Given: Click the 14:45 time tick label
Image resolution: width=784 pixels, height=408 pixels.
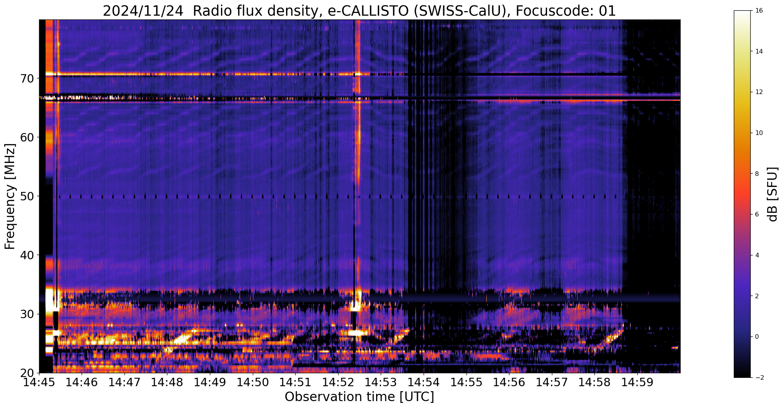Looking at the screenshot, I should pyautogui.click(x=39, y=382).
